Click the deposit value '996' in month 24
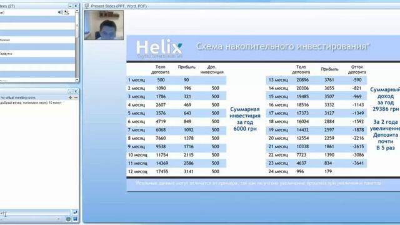 click(x=300, y=171)
